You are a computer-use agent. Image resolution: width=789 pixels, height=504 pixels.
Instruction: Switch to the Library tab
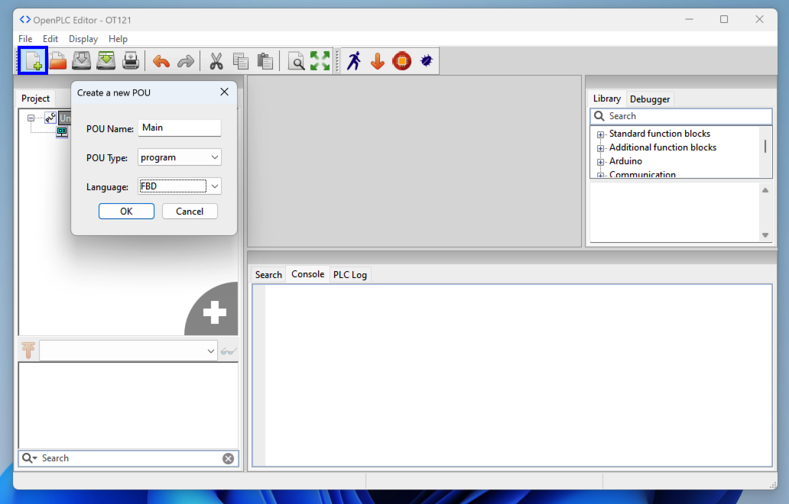pos(606,99)
